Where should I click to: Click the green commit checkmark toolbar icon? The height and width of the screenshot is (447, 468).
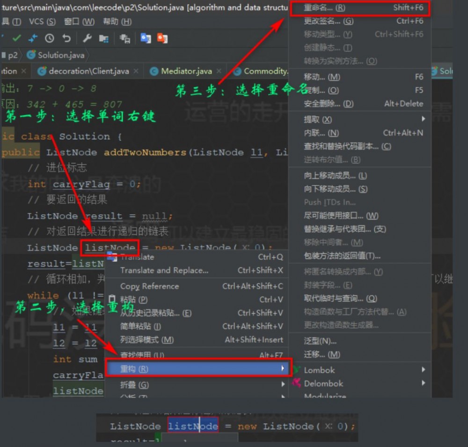[17, 37]
